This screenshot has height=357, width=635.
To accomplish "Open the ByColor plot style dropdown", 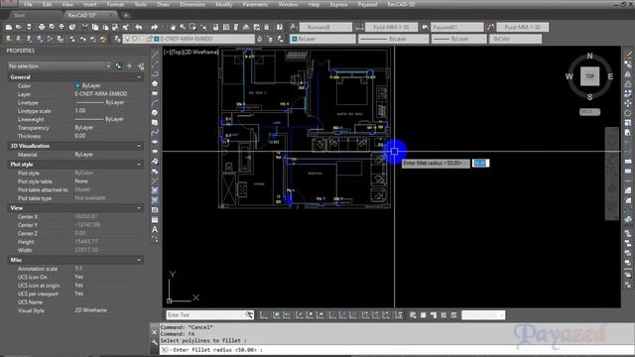I will [x=515, y=39].
